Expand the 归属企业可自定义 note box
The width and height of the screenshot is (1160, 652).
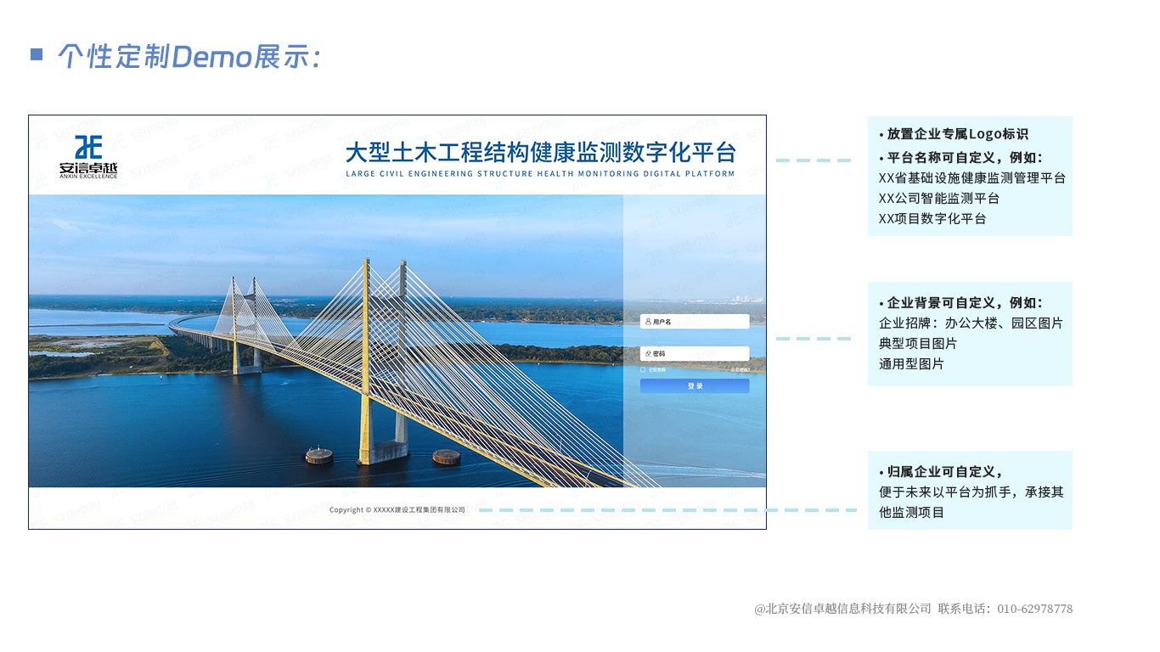(970, 489)
